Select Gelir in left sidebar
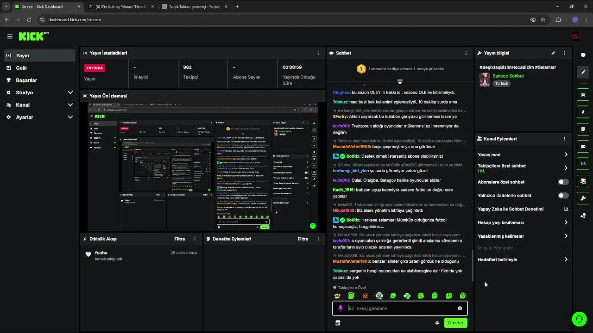This screenshot has width=593, height=333. (39, 68)
